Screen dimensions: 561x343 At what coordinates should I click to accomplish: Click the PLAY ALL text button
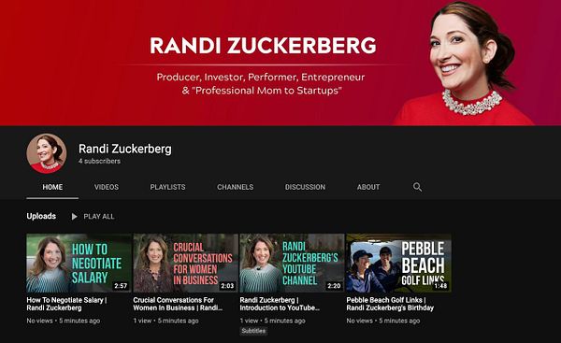pos(99,217)
